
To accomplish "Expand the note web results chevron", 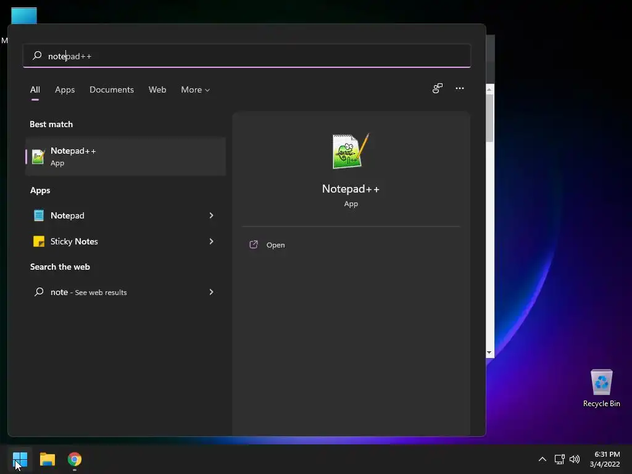I will point(211,292).
